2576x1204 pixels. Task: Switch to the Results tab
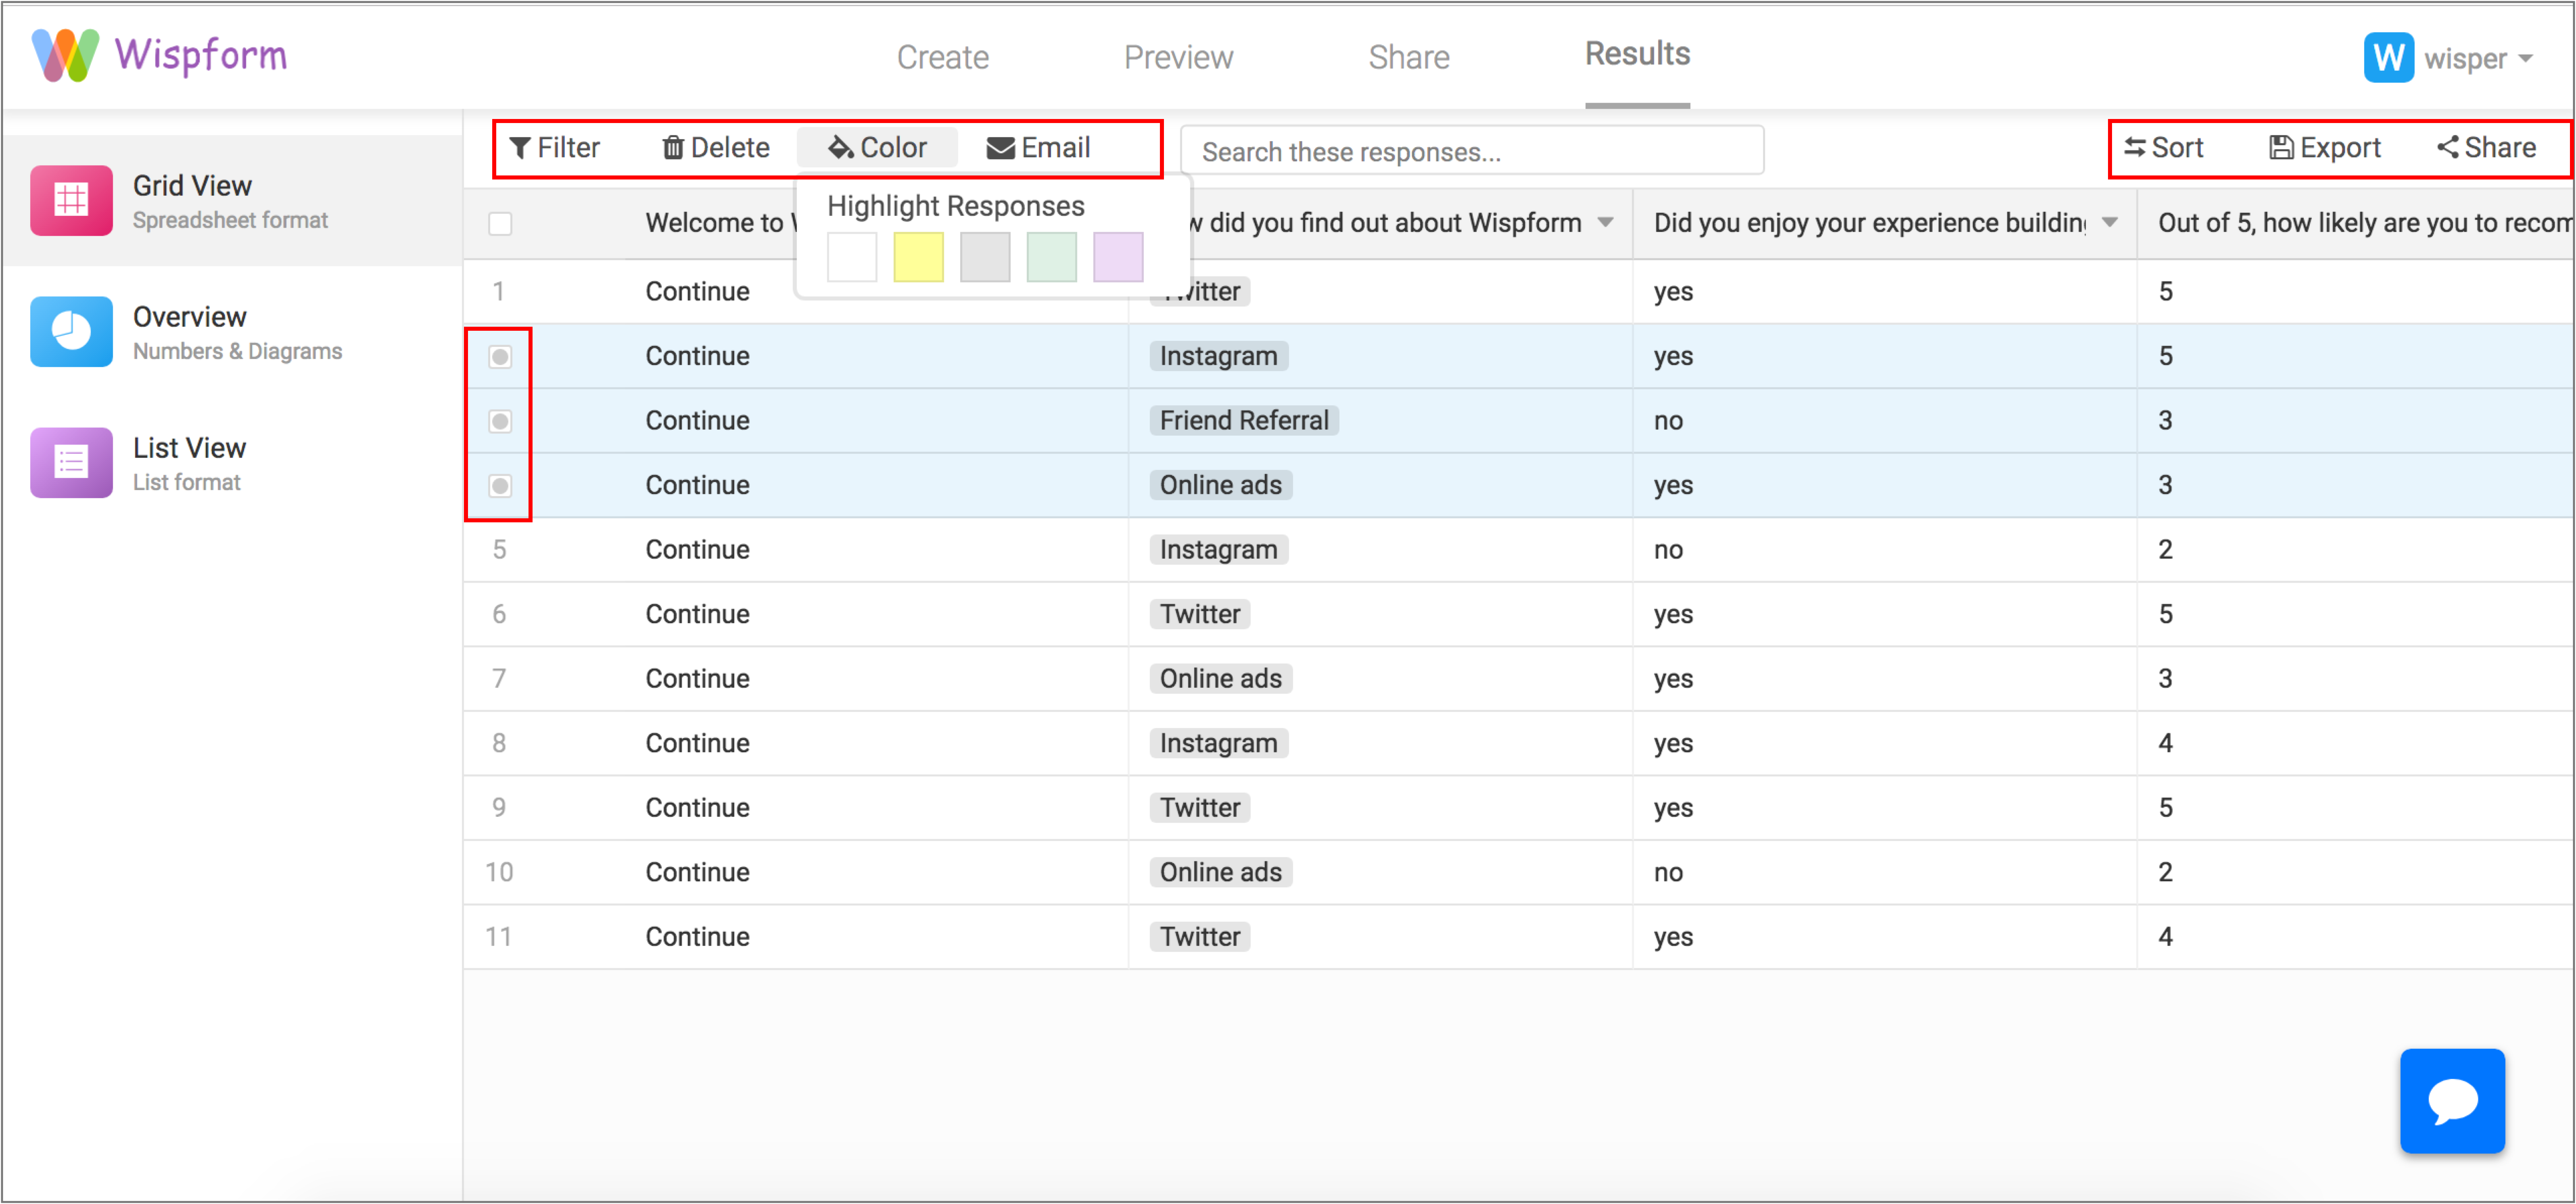tap(1637, 54)
